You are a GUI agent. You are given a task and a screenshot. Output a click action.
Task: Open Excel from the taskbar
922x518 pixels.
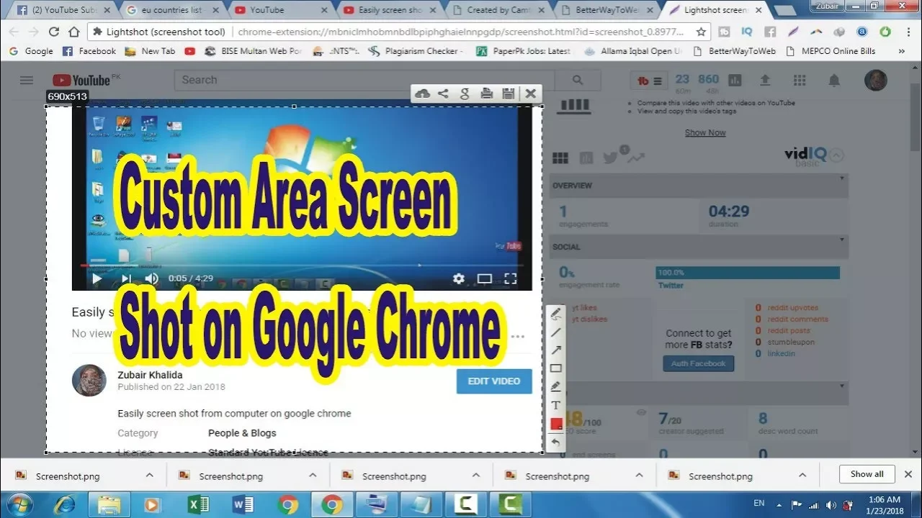199,504
